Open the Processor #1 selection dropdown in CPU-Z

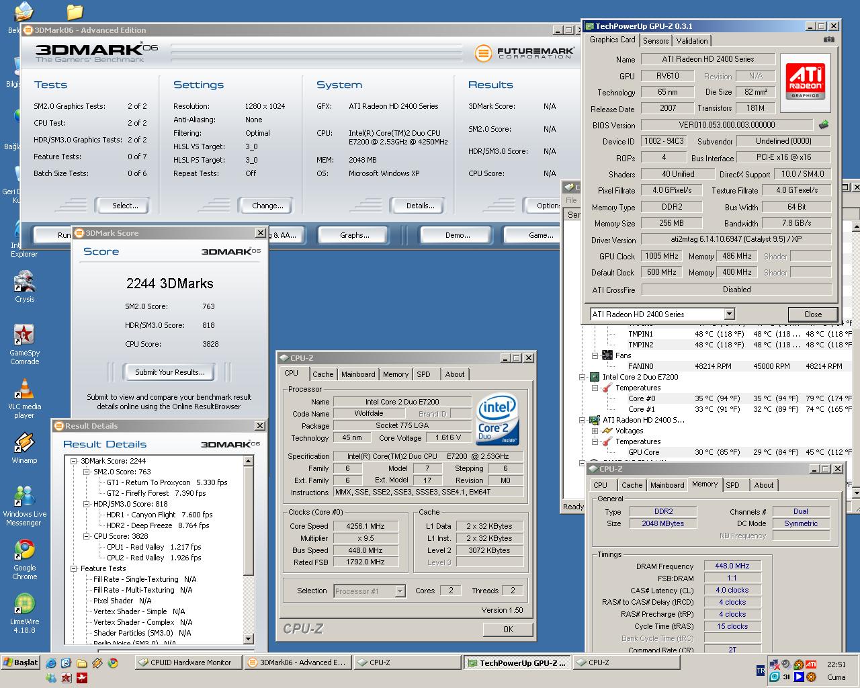(400, 591)
